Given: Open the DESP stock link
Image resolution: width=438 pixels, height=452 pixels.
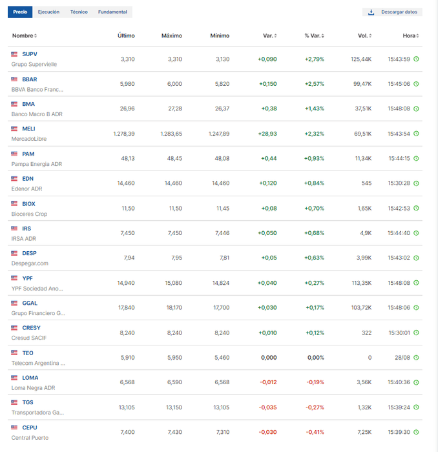Looking at the screenshot, I should pyautogui.click(x=30, y=253).
